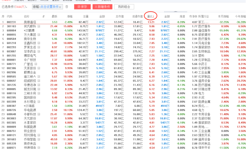Select the 顺博合金 stock name
The width and height of the screenshot is (246, 149).
click(30, 72)
